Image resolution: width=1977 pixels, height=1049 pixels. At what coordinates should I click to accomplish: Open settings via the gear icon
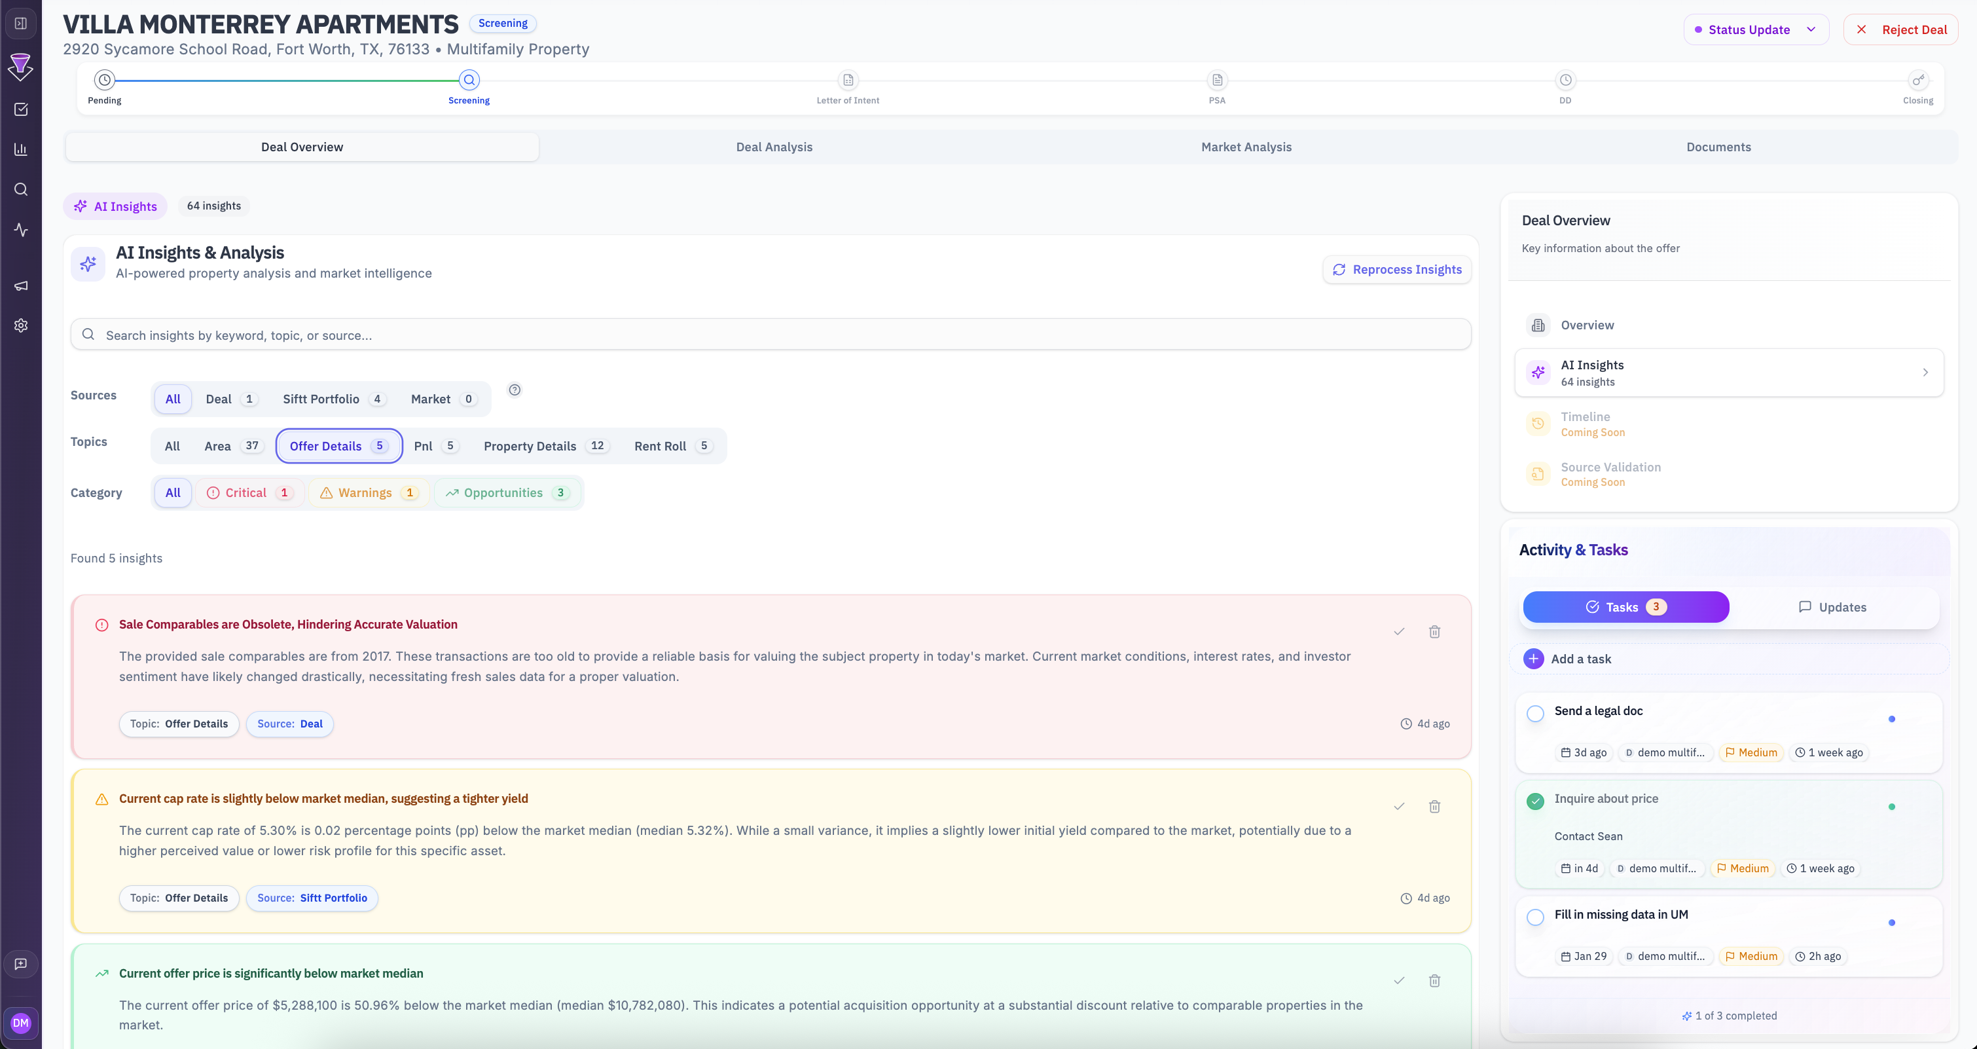click(x=21, y=325)
